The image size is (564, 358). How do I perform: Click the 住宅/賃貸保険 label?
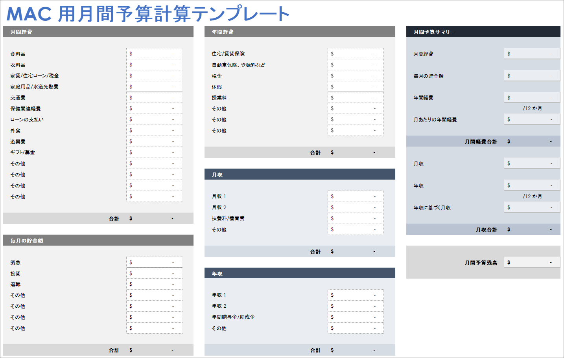tap(228, 54)
